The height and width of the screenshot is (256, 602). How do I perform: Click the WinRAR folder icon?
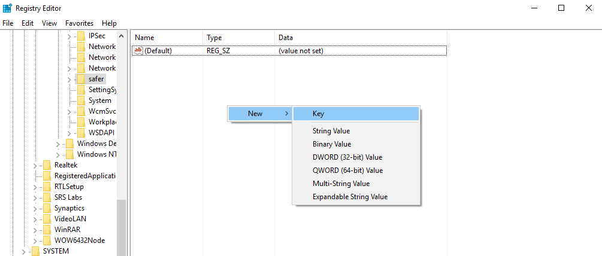[x=47, y=230]
